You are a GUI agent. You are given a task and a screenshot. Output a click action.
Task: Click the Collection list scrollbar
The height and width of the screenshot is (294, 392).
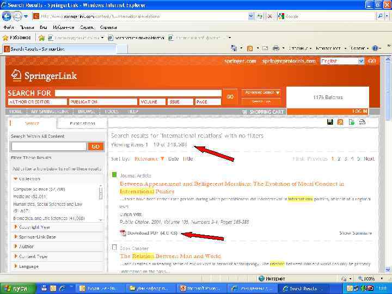101,203
